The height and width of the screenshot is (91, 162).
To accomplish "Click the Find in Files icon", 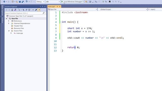I will (x=86, y=2).
